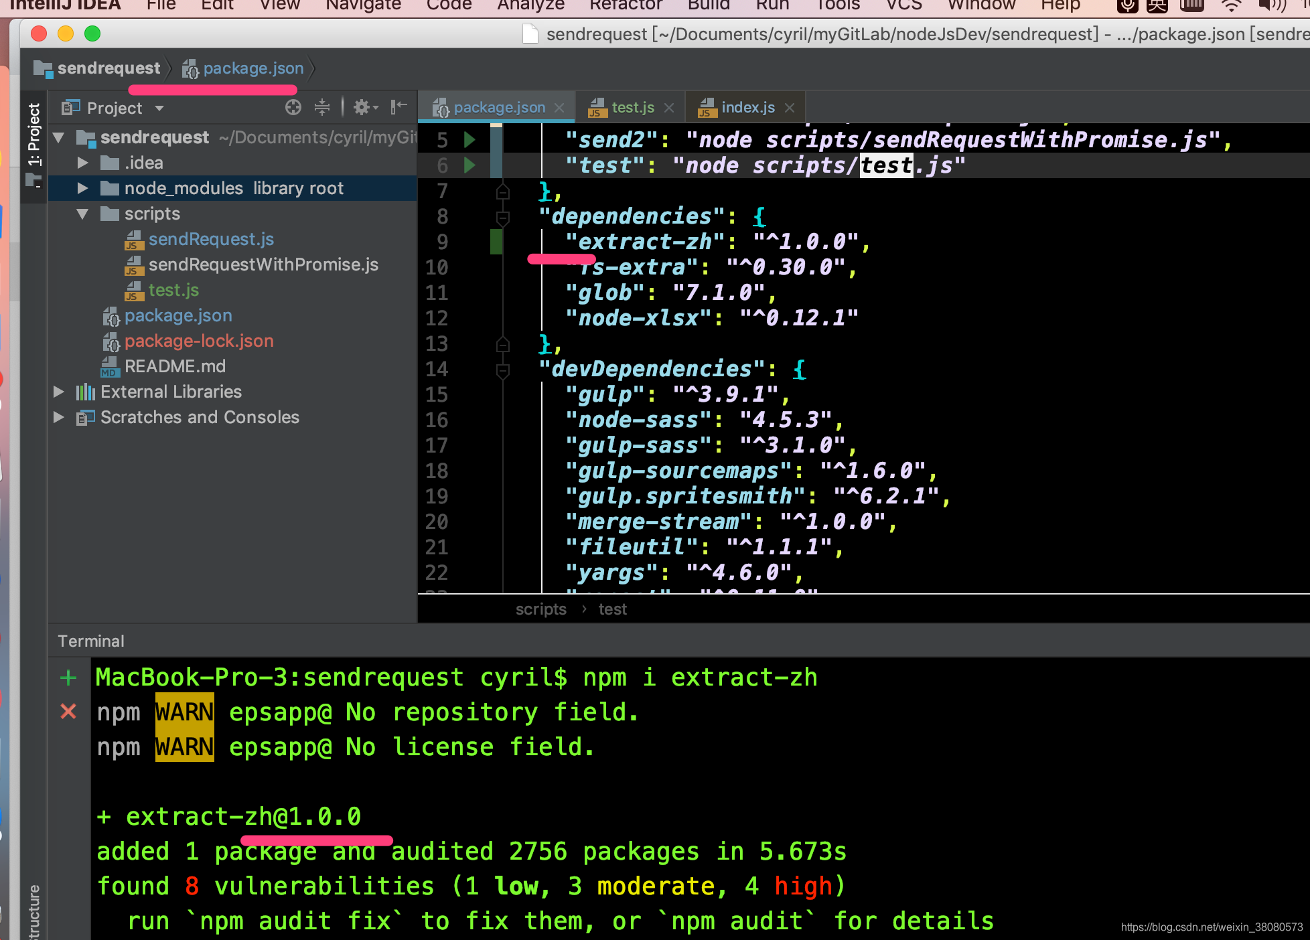Toggle the 1: Project tool window button
The height and width of the screenshot is (940, 1310).
33,145
